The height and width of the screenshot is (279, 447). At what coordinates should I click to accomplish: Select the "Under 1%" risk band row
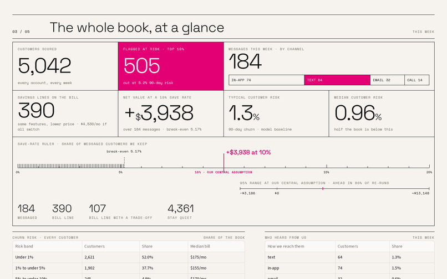tap(129, 257)
